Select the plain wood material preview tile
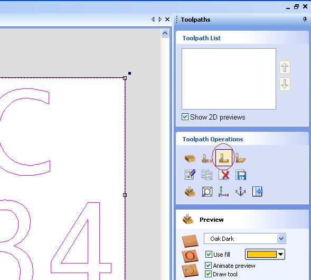This screenshot has height=280, width=311. click(x=190, y=241)
